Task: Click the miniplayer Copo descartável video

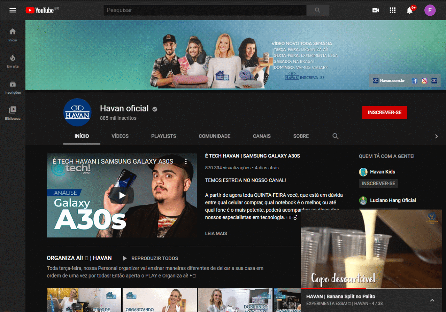Action: 371,249
